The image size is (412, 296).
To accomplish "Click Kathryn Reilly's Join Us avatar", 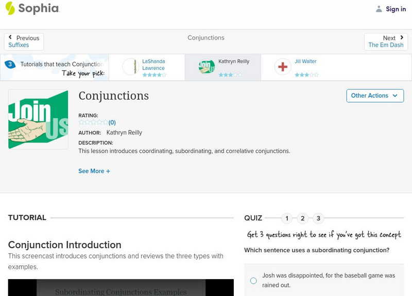I will pos(207,67).
